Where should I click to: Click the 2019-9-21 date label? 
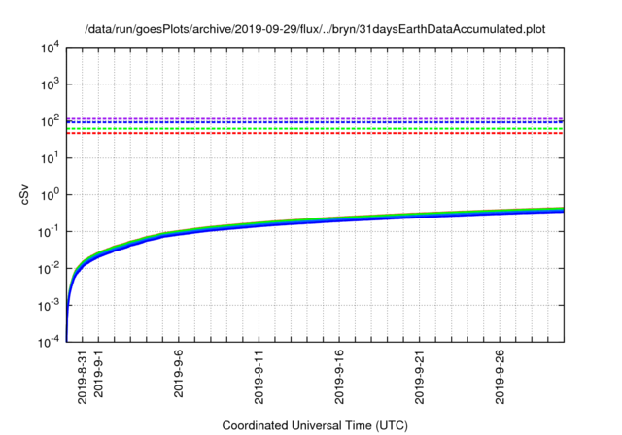(x=419, y=377)
